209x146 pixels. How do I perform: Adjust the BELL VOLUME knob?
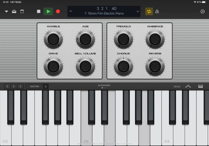tap(85, 66)
